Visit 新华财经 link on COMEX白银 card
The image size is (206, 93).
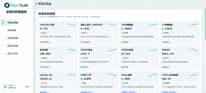[126, 67]
